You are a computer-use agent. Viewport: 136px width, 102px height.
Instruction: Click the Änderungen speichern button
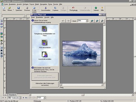45,76
